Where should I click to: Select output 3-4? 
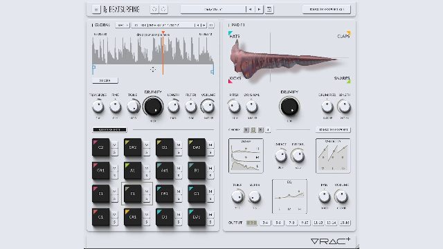265,223
